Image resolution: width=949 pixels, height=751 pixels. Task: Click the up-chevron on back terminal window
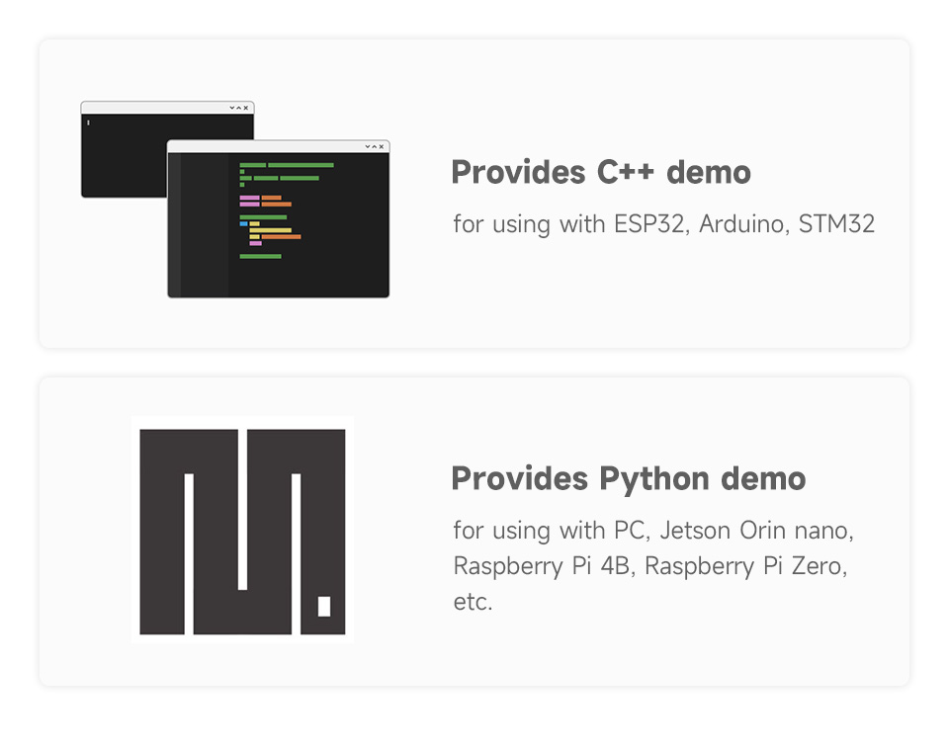pos(239,107)
